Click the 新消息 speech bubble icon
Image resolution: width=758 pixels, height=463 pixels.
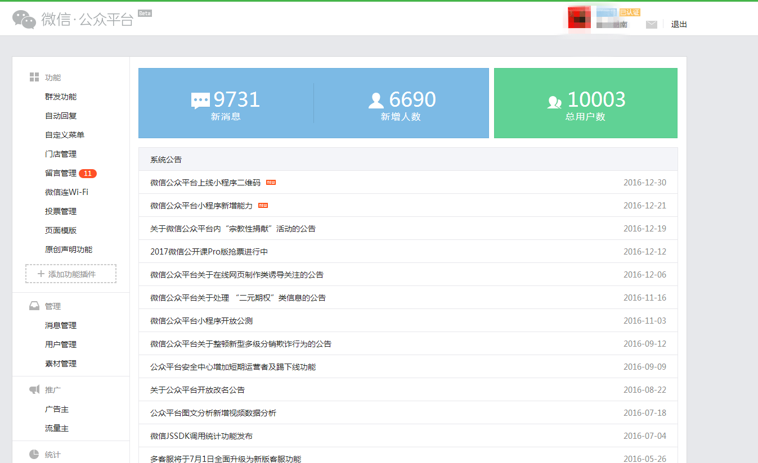point(200,101)
